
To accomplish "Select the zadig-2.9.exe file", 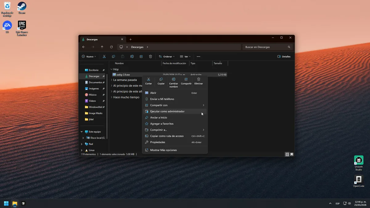I will (x=169, y=75).
